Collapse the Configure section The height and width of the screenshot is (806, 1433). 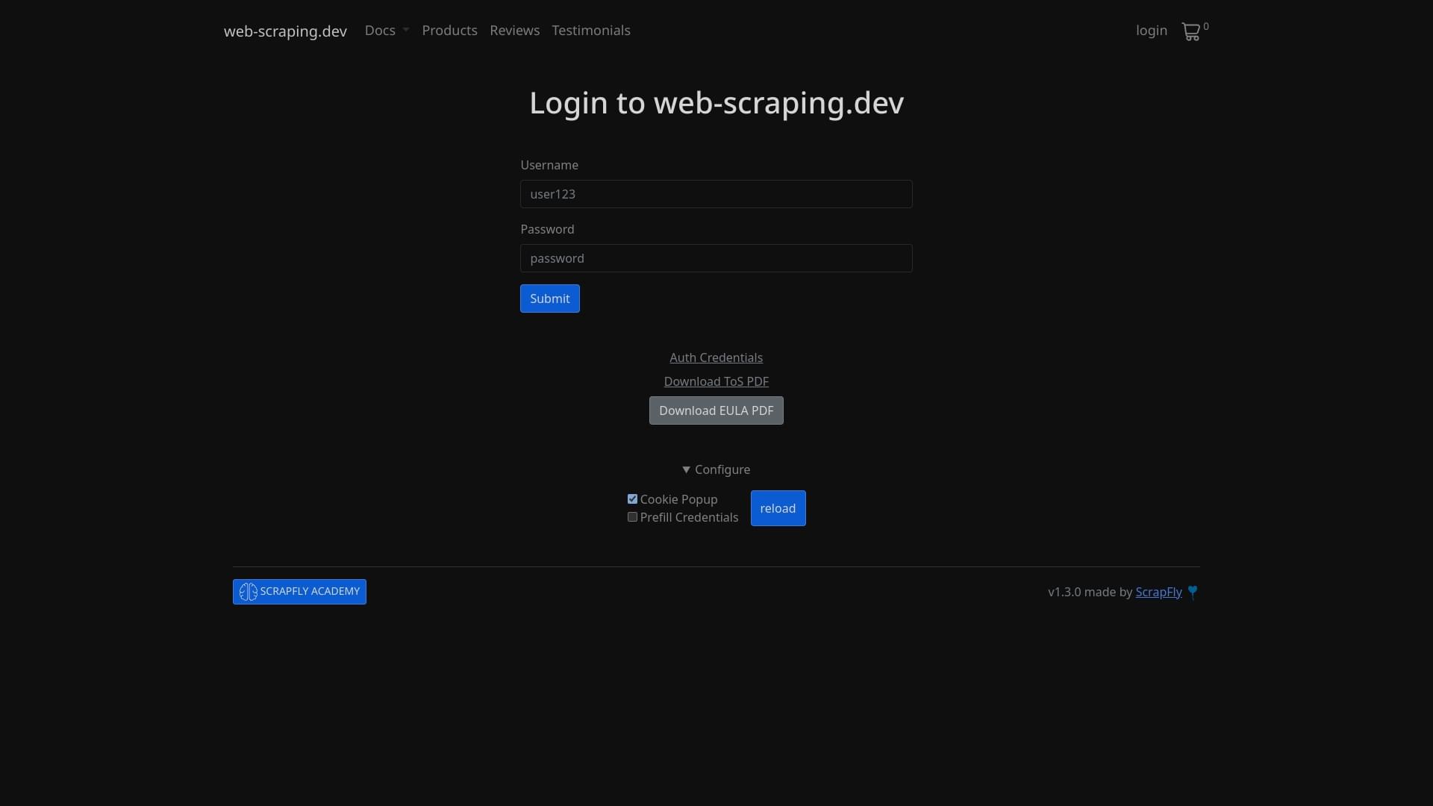(715, 469)
